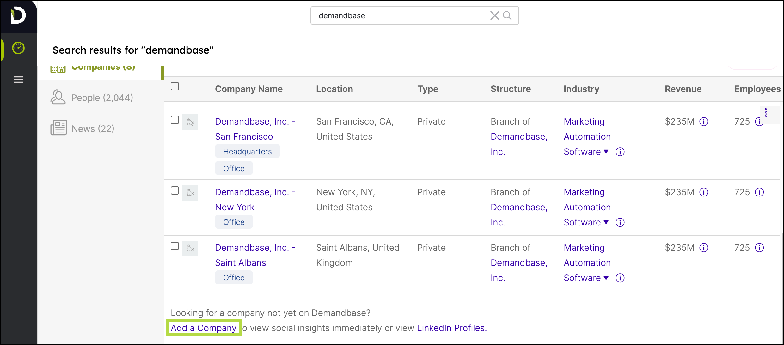Click the People silhouette icon
The height and width of the screenshot is (345, 784).
(58, 97)
